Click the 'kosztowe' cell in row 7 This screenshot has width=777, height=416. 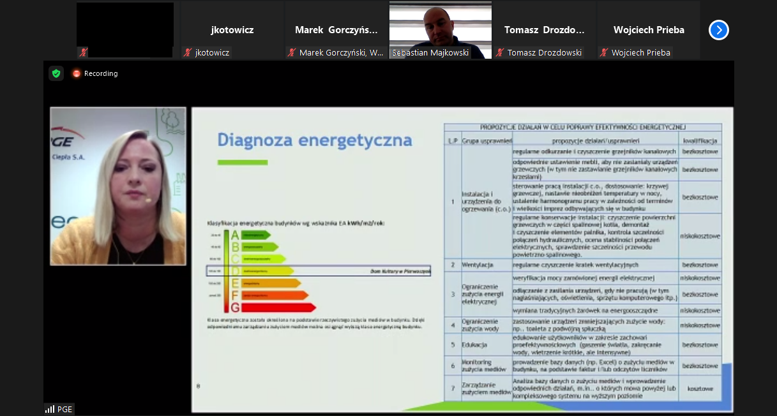700,388
